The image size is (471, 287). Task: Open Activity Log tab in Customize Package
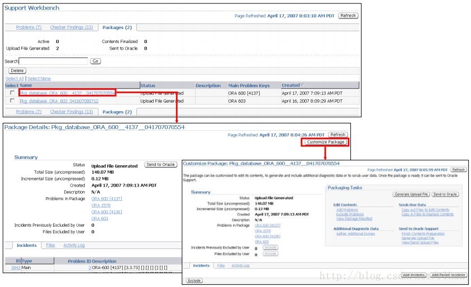[240, 265]
